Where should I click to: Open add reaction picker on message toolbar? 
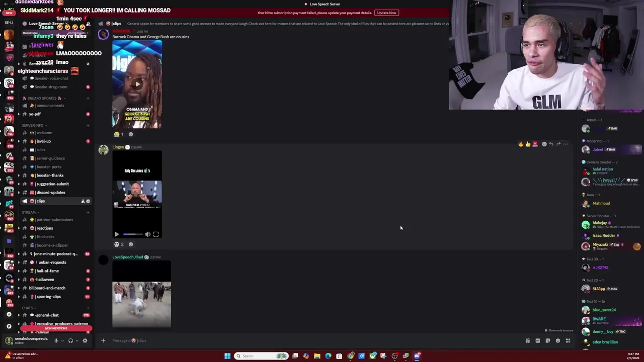tap(544, 144)
